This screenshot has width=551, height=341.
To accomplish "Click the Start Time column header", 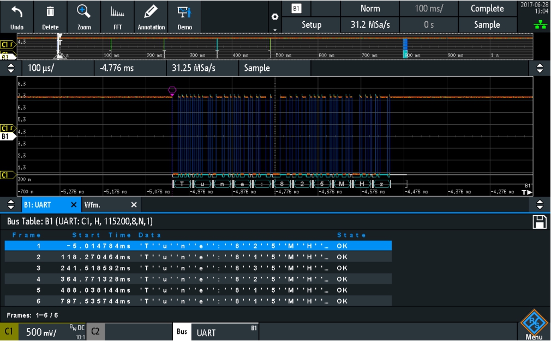I will 101,235.
